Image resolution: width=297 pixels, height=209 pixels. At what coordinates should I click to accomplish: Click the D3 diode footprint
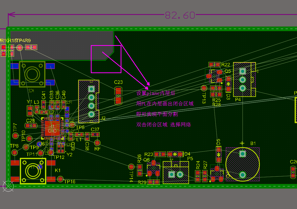pyautogui.click(x=228, y=84)
